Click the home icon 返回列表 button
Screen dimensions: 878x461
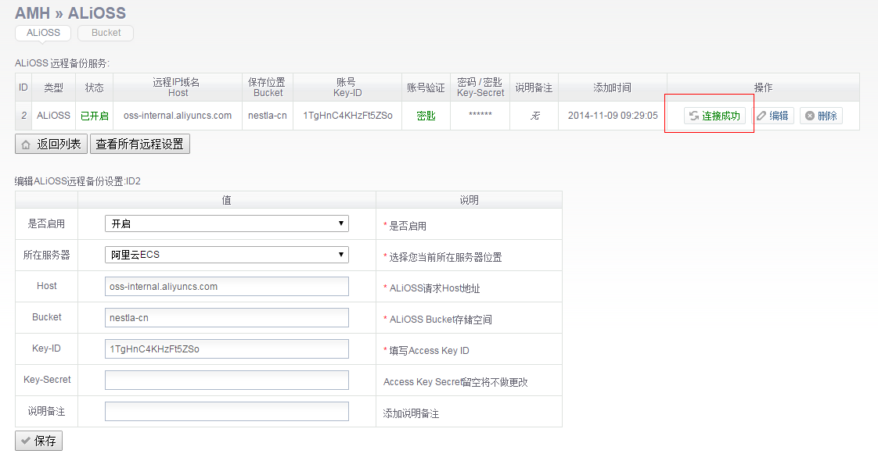coord(51,145)
